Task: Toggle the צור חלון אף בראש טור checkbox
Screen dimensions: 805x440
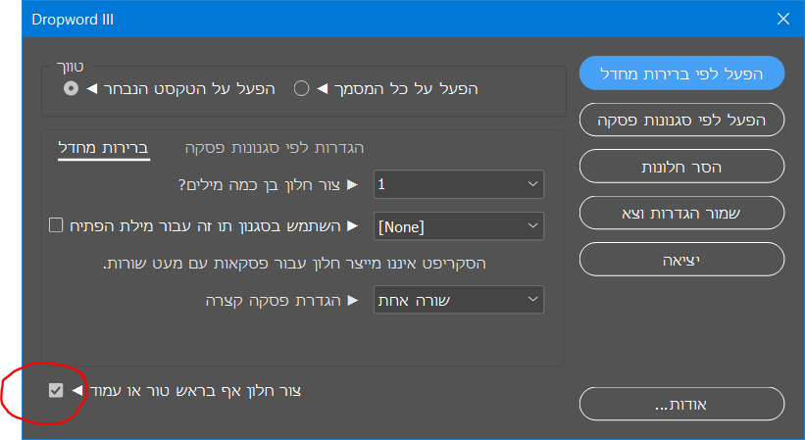Action: tap(56, 391)
